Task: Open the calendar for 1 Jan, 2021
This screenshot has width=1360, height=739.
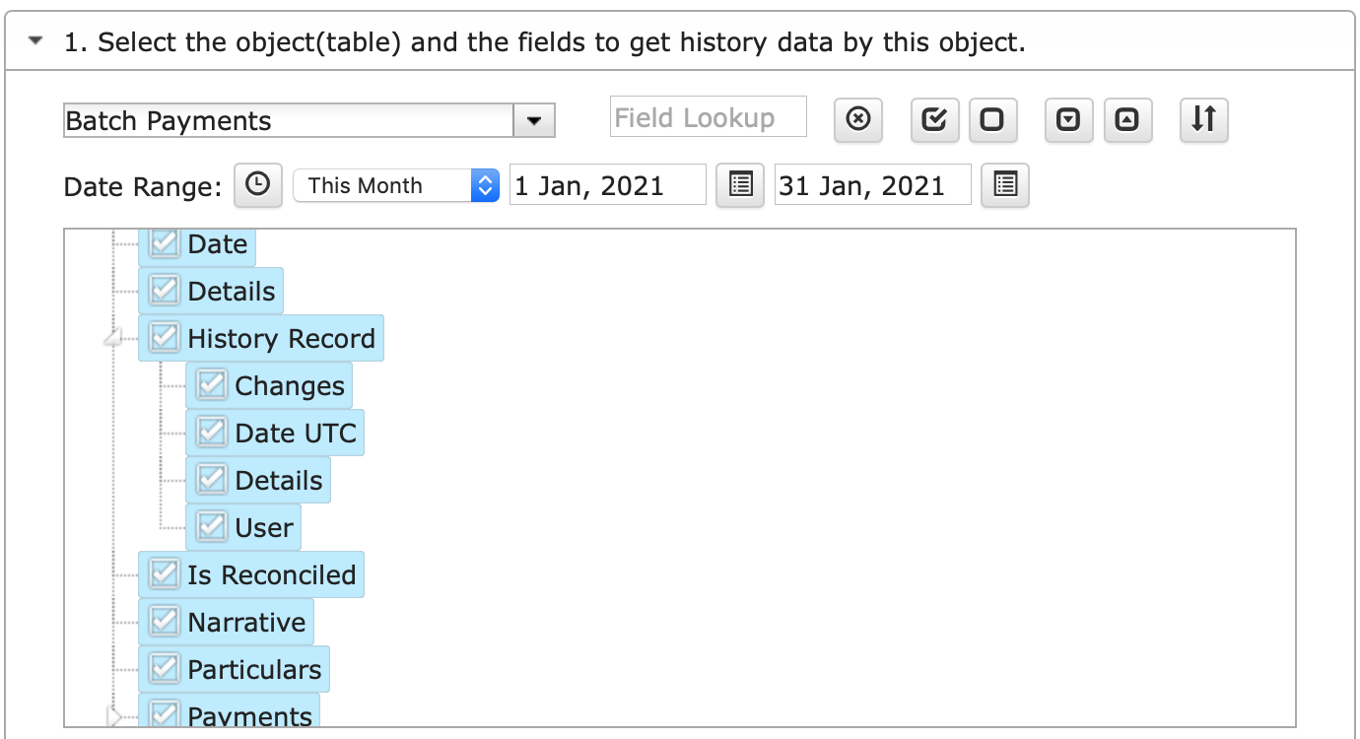Action: pos(740,185)
